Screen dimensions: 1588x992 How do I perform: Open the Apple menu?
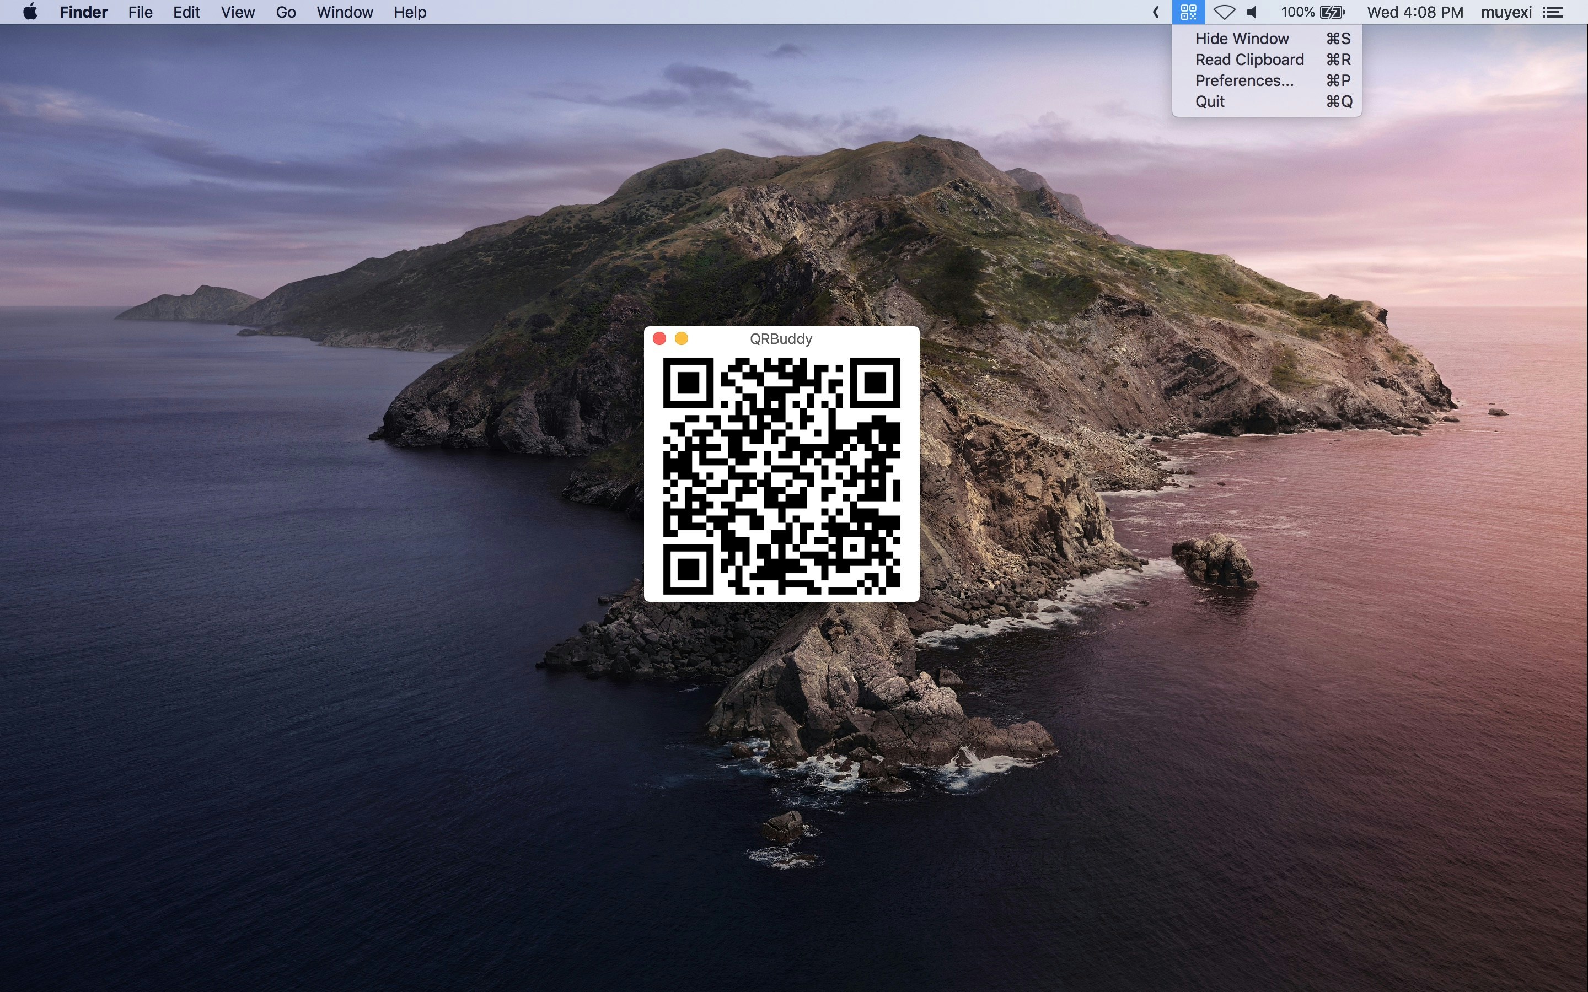click(x=30, y=12)
